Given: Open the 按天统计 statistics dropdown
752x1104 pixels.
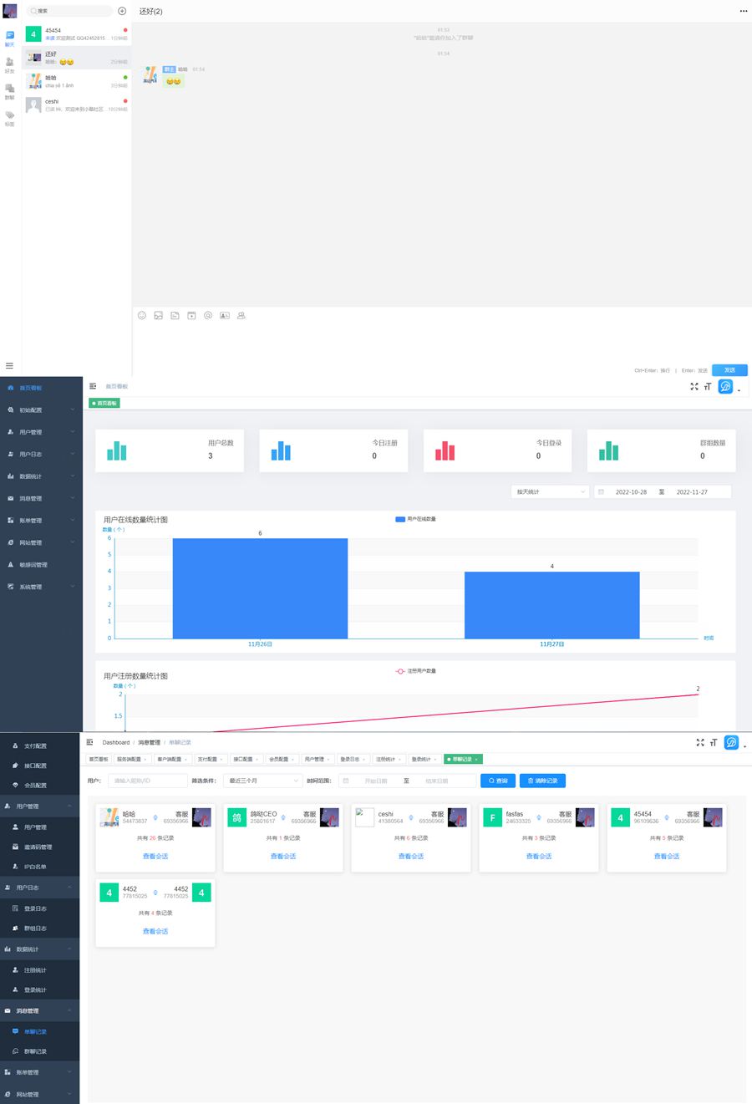Looking at the screenshot, I should (551, 492).
